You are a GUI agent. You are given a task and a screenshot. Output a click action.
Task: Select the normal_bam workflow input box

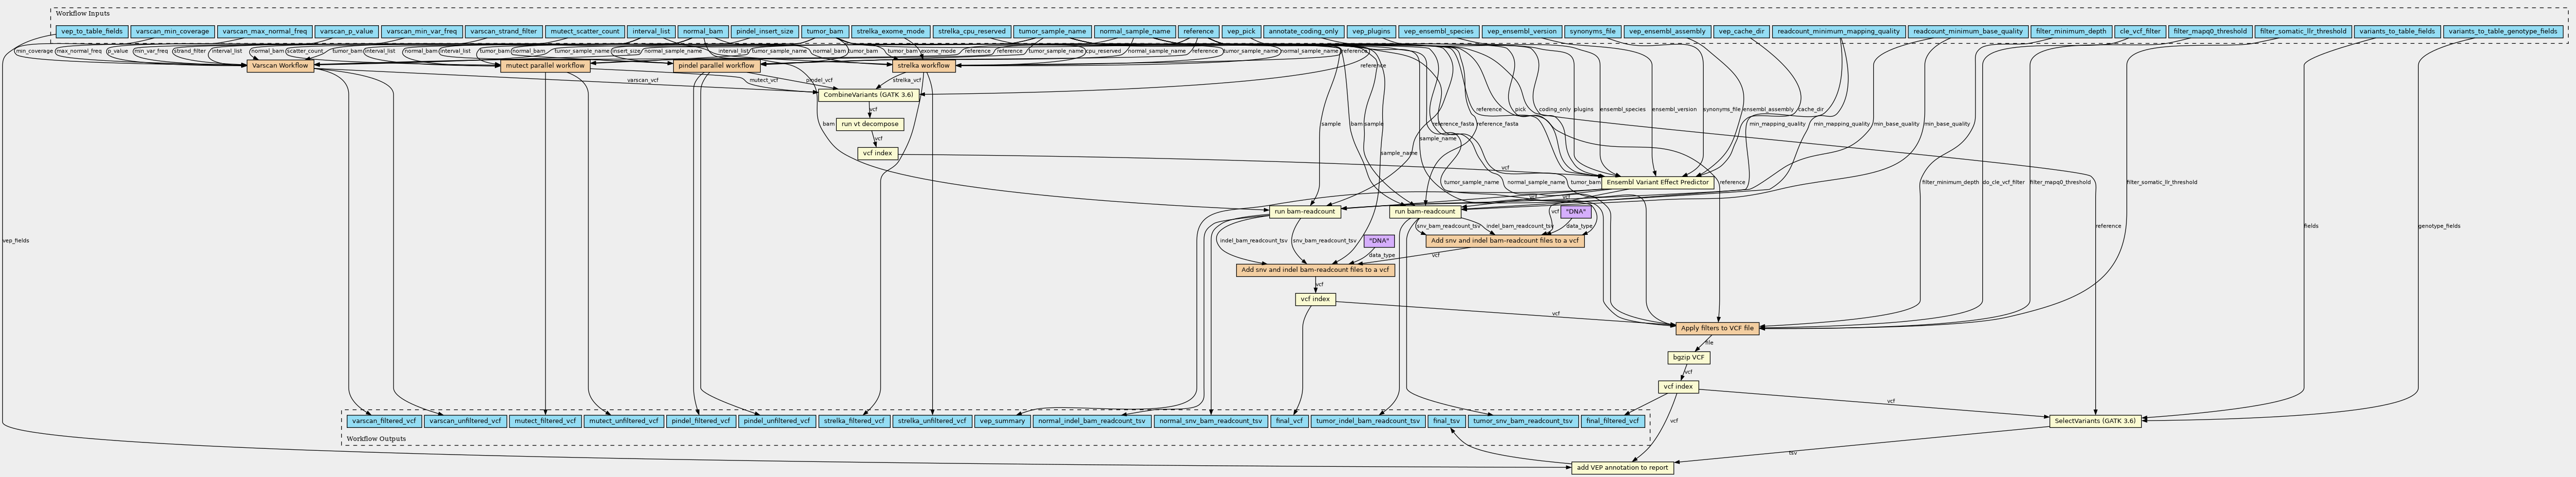pos(703,32)
